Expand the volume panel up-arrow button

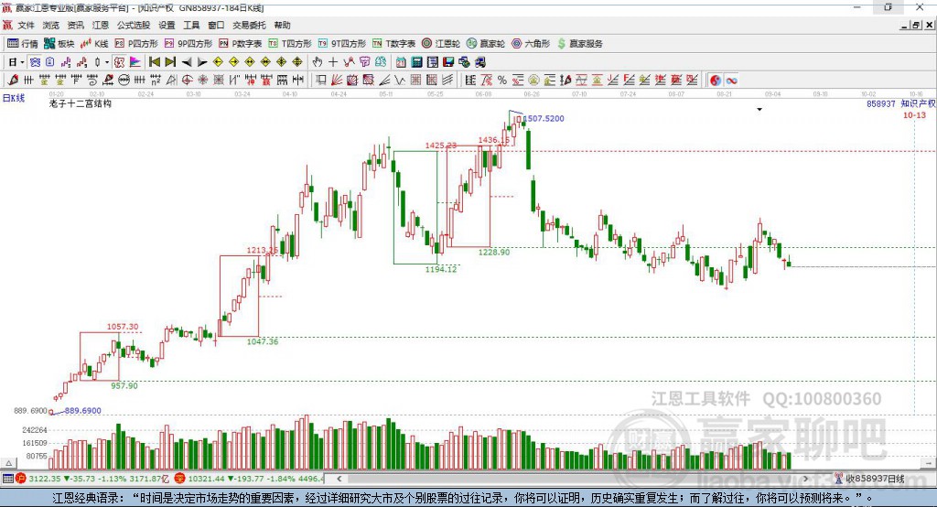[8, 463]
